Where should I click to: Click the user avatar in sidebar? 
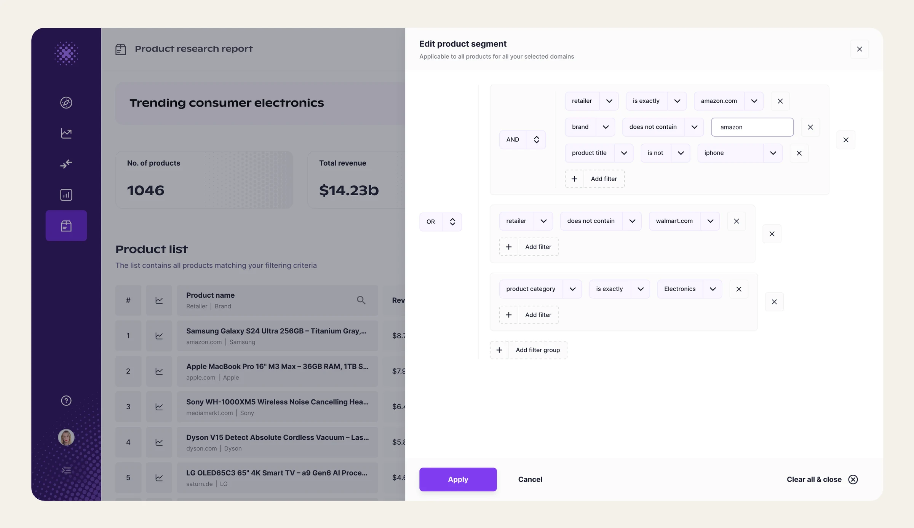66,437
